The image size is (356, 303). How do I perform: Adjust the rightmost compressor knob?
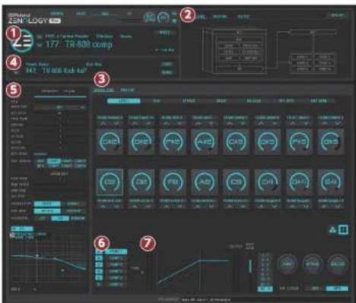point(338,264)
